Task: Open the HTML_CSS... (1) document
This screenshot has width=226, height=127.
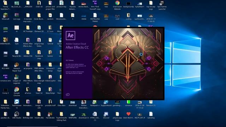Action: pyautogui.click(x=95, y=116)
